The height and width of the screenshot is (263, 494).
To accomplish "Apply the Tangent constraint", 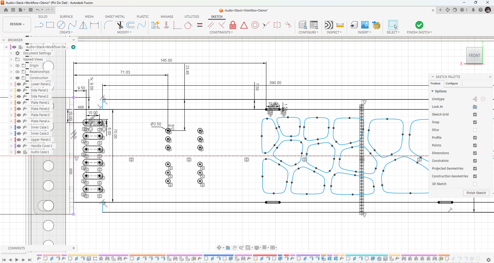I will coord(188,25).
